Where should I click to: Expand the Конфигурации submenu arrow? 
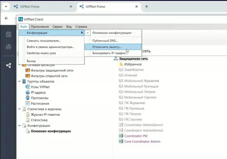(82, 33)
